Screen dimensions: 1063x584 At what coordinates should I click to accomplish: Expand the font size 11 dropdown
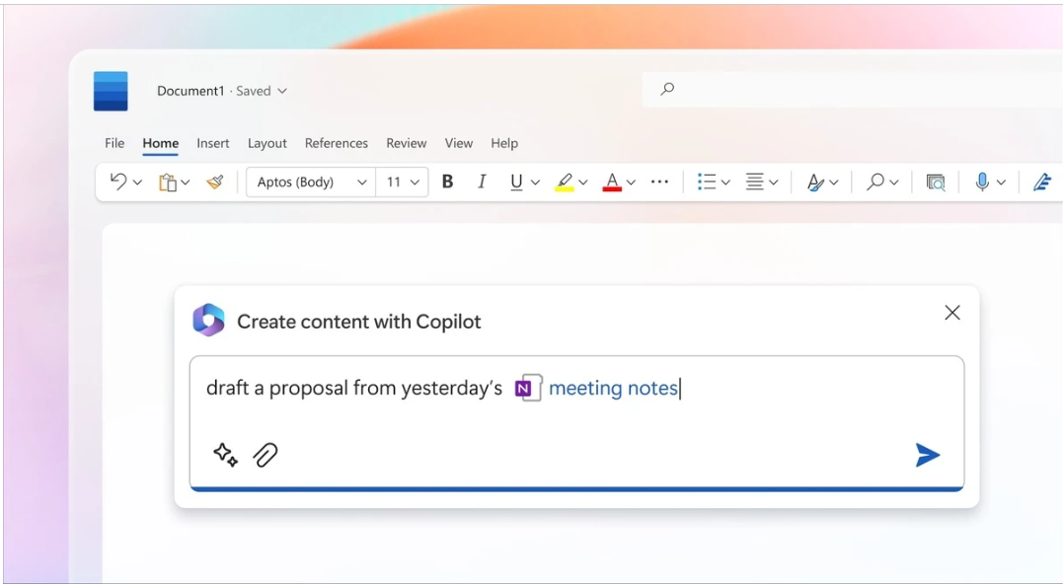coord(404,182)
